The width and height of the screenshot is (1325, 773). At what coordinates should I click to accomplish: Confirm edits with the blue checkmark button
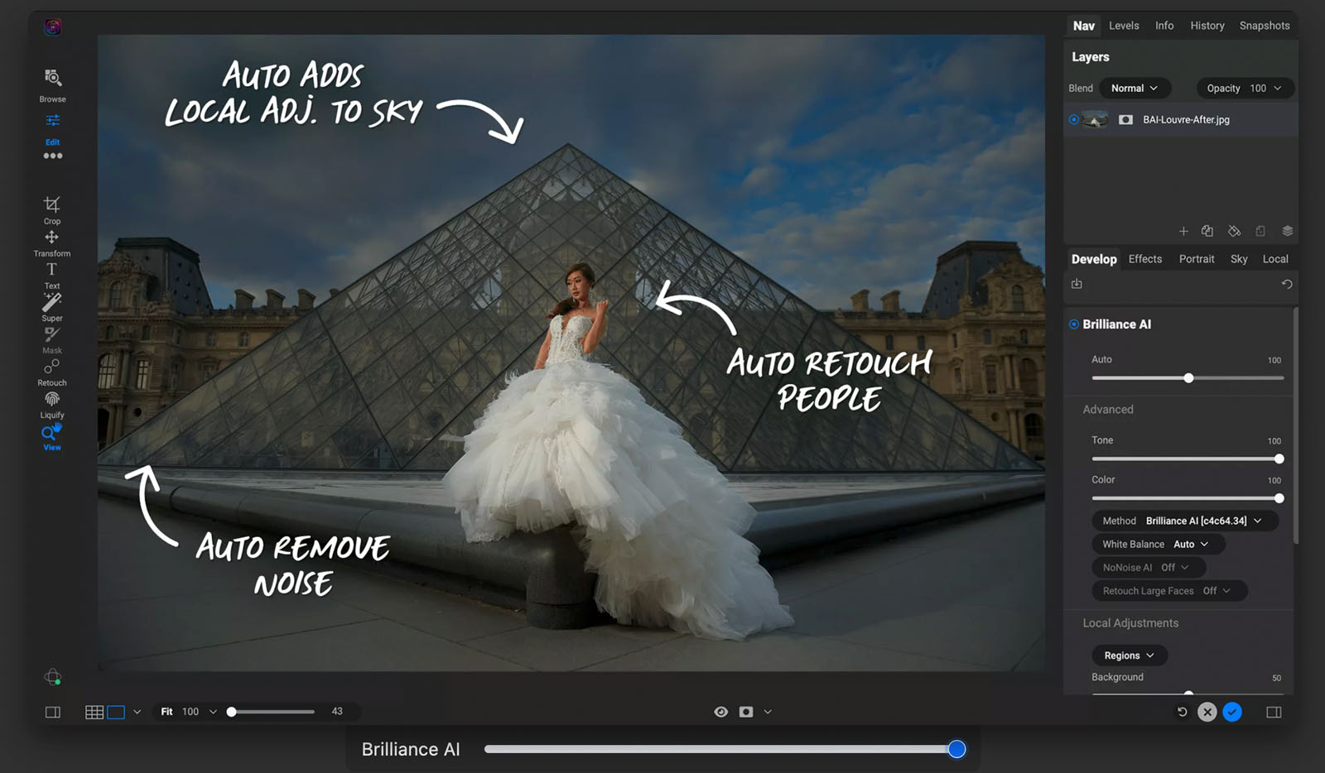[x=1234, y=711]
